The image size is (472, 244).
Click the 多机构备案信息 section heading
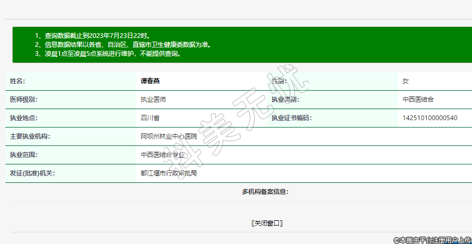[x=265, y=192]
